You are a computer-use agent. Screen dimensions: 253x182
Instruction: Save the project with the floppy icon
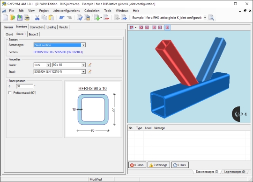pos(20,18)
